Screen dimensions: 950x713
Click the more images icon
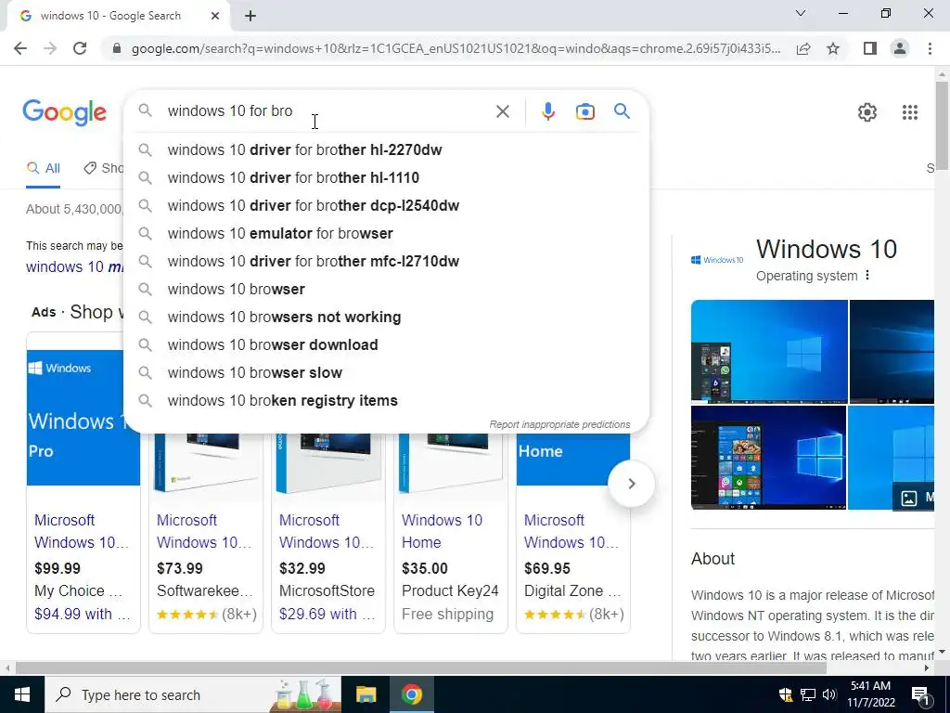(909, 499)
